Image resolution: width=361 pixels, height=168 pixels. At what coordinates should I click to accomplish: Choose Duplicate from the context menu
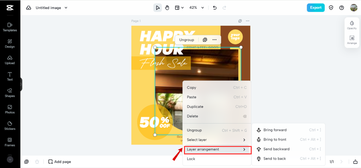pos(217,107)
